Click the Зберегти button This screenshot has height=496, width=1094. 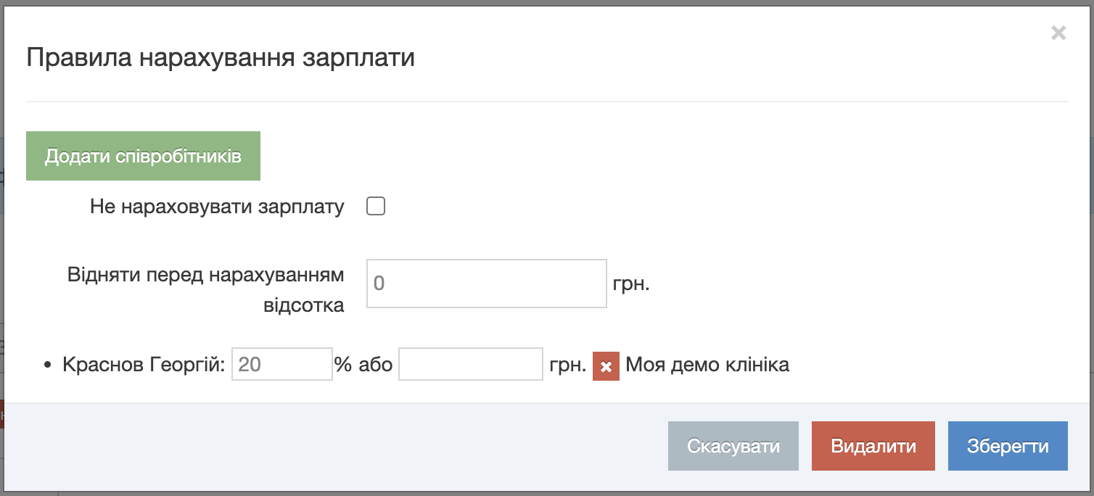1008,446
